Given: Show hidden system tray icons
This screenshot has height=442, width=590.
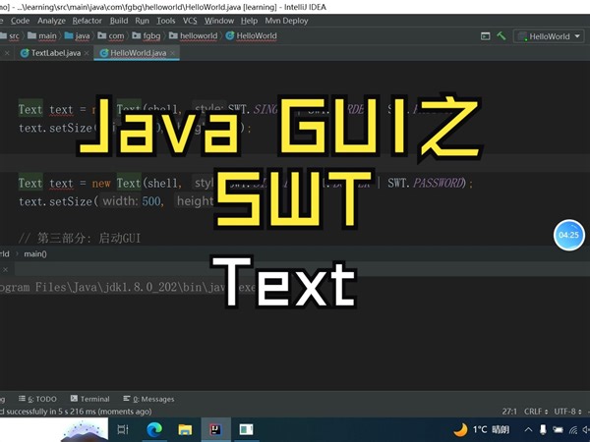Looking at the screenshot, I should [x=528, y=429].
